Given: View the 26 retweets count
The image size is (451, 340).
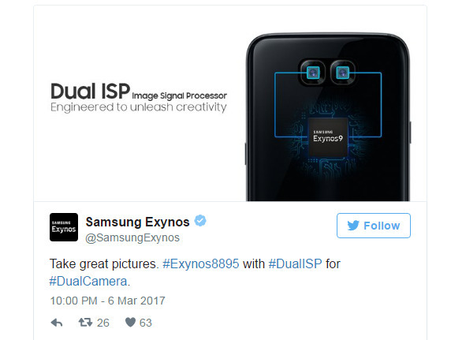Looking at the screenshot, I should point(103,323).
